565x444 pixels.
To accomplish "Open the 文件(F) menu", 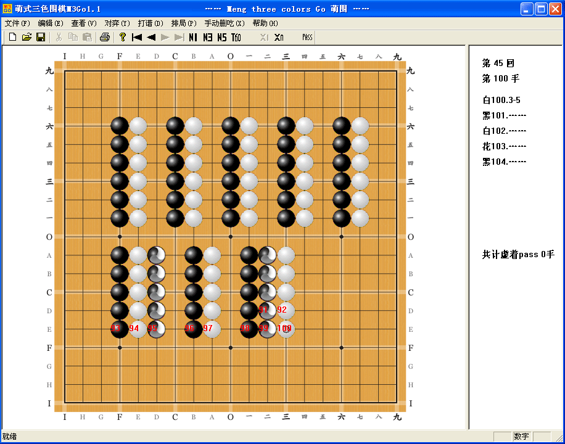I will [17, 23].
